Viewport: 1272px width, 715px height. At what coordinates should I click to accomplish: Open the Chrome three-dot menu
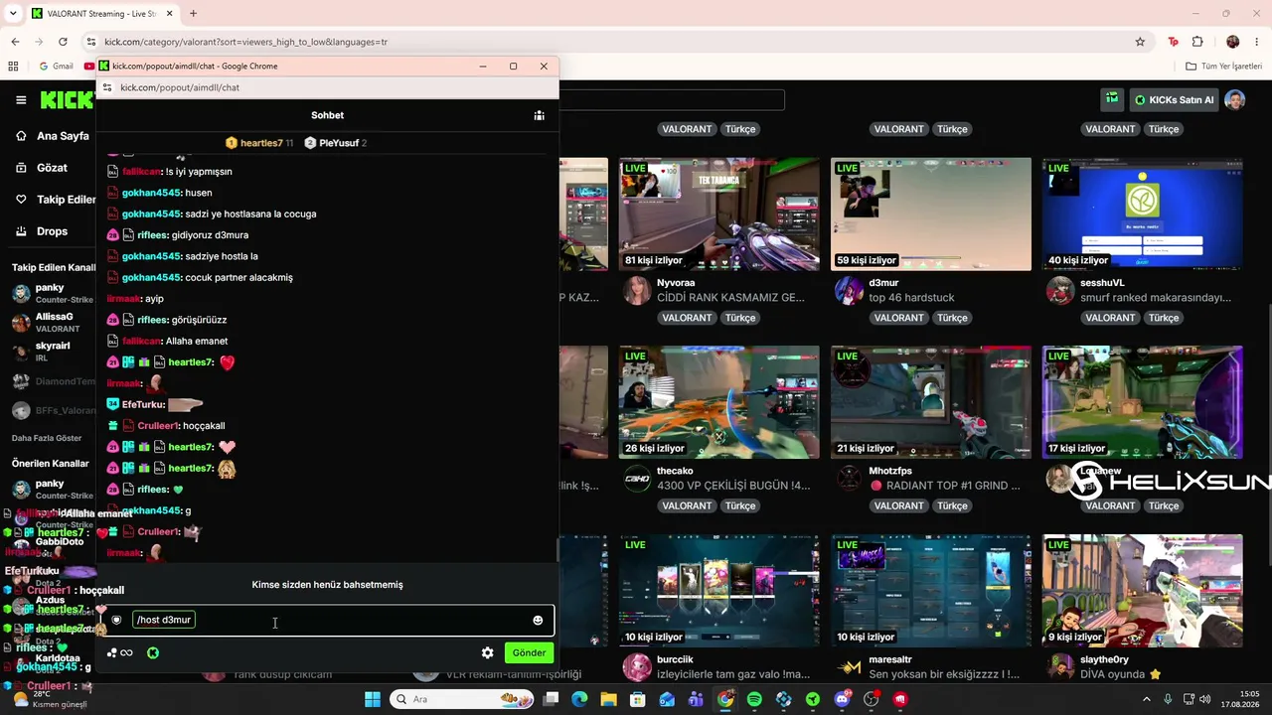pyautogui.click(x=1256, y=42)
